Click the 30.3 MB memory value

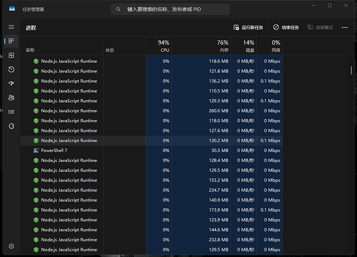pos(219,150)
